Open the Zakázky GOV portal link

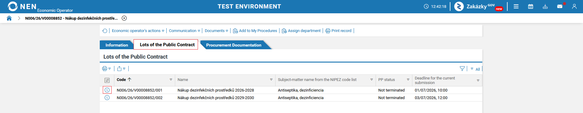(479, 6)
